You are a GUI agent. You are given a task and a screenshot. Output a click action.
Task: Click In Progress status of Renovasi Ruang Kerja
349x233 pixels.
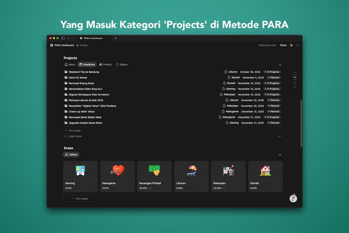click(x=272, y=83)
